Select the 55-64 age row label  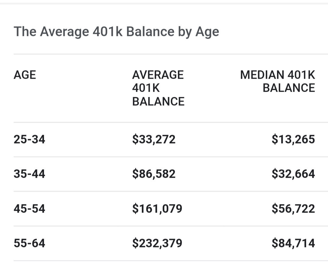click(x=29, y=243)
